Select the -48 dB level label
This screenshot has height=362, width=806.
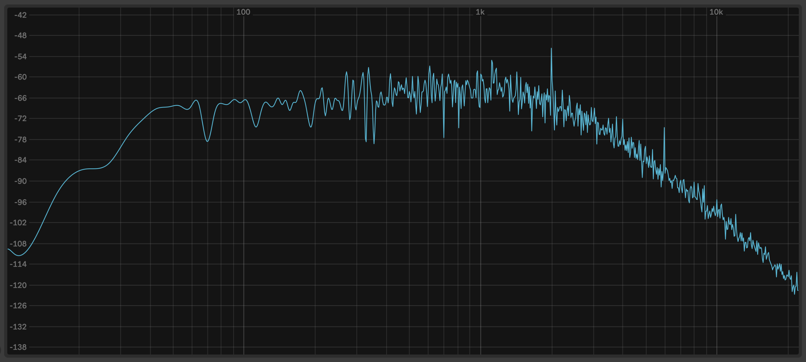(20, 36)
